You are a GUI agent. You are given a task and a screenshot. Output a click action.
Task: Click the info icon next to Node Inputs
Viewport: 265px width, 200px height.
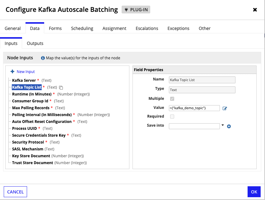point(43,58)
